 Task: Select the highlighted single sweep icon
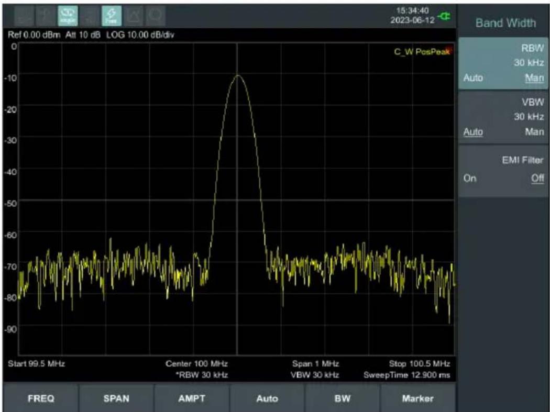point(68,16)
